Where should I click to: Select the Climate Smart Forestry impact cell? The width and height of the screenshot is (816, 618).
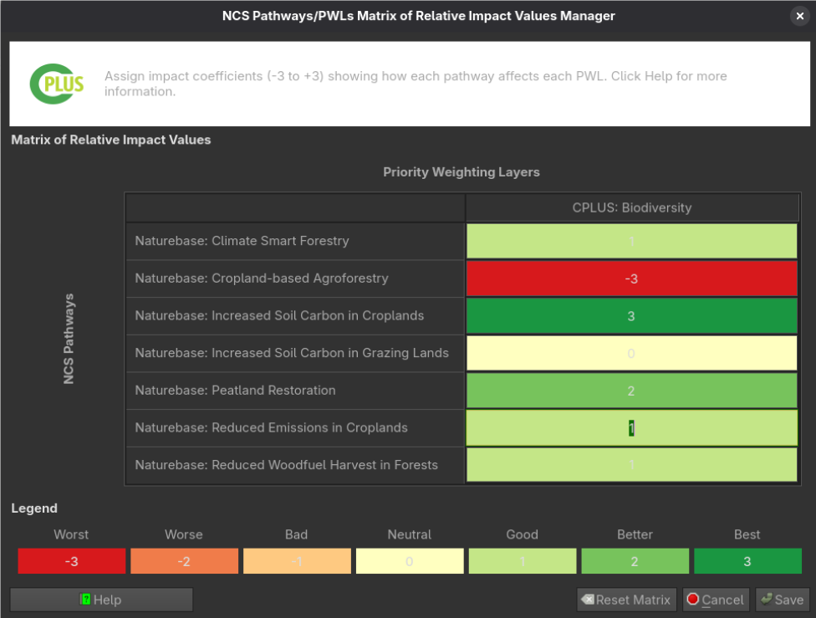(631, 241)
